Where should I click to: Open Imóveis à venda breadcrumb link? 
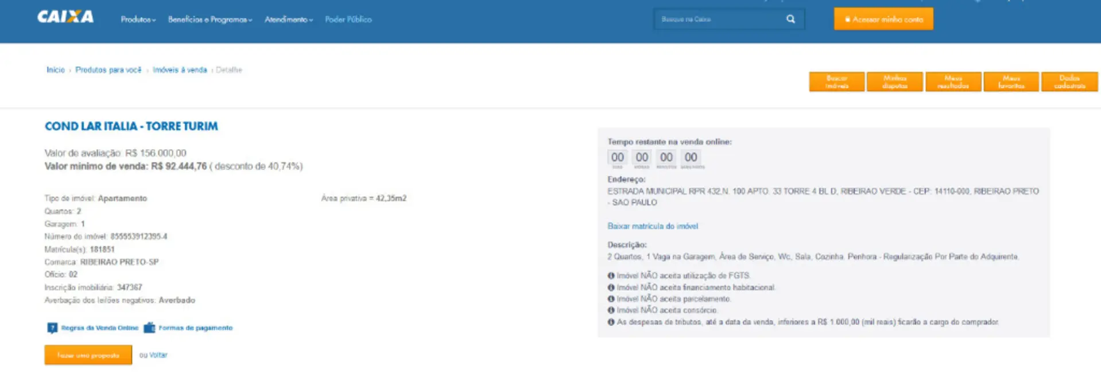point(180,70)
